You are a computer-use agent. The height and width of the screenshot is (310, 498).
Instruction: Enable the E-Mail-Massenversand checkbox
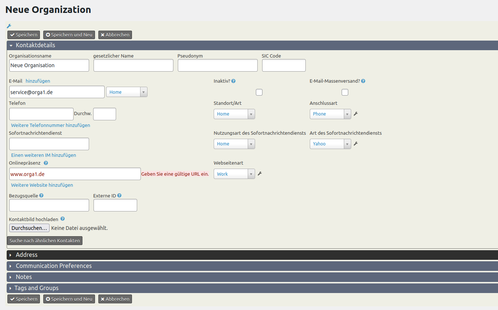click(x=345, y=92)
